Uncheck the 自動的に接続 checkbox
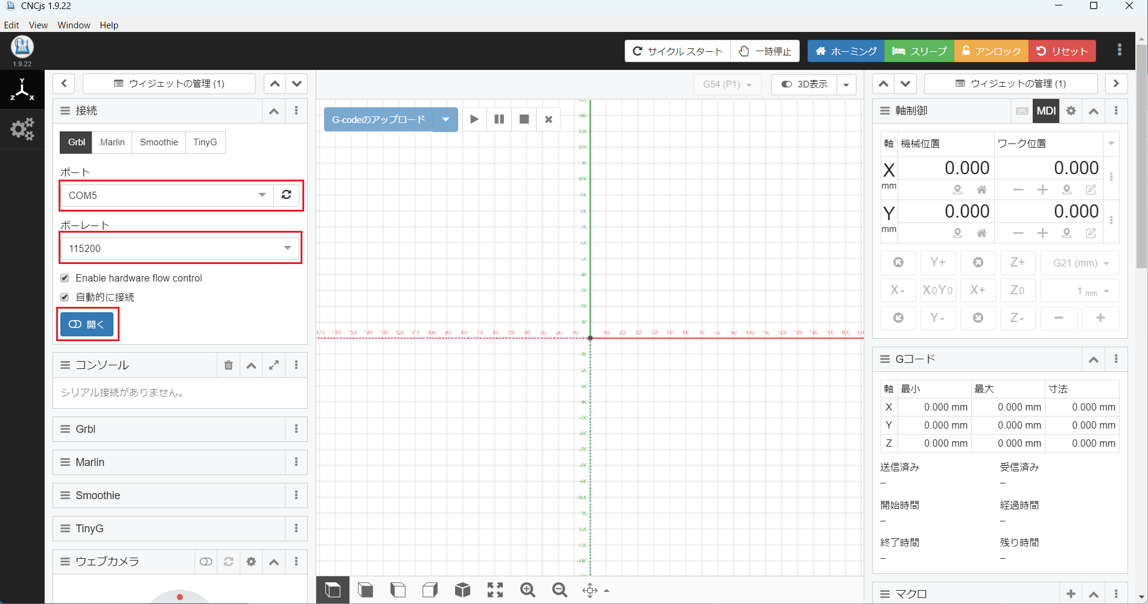The image size is (1148, 604). coord(65,297)
